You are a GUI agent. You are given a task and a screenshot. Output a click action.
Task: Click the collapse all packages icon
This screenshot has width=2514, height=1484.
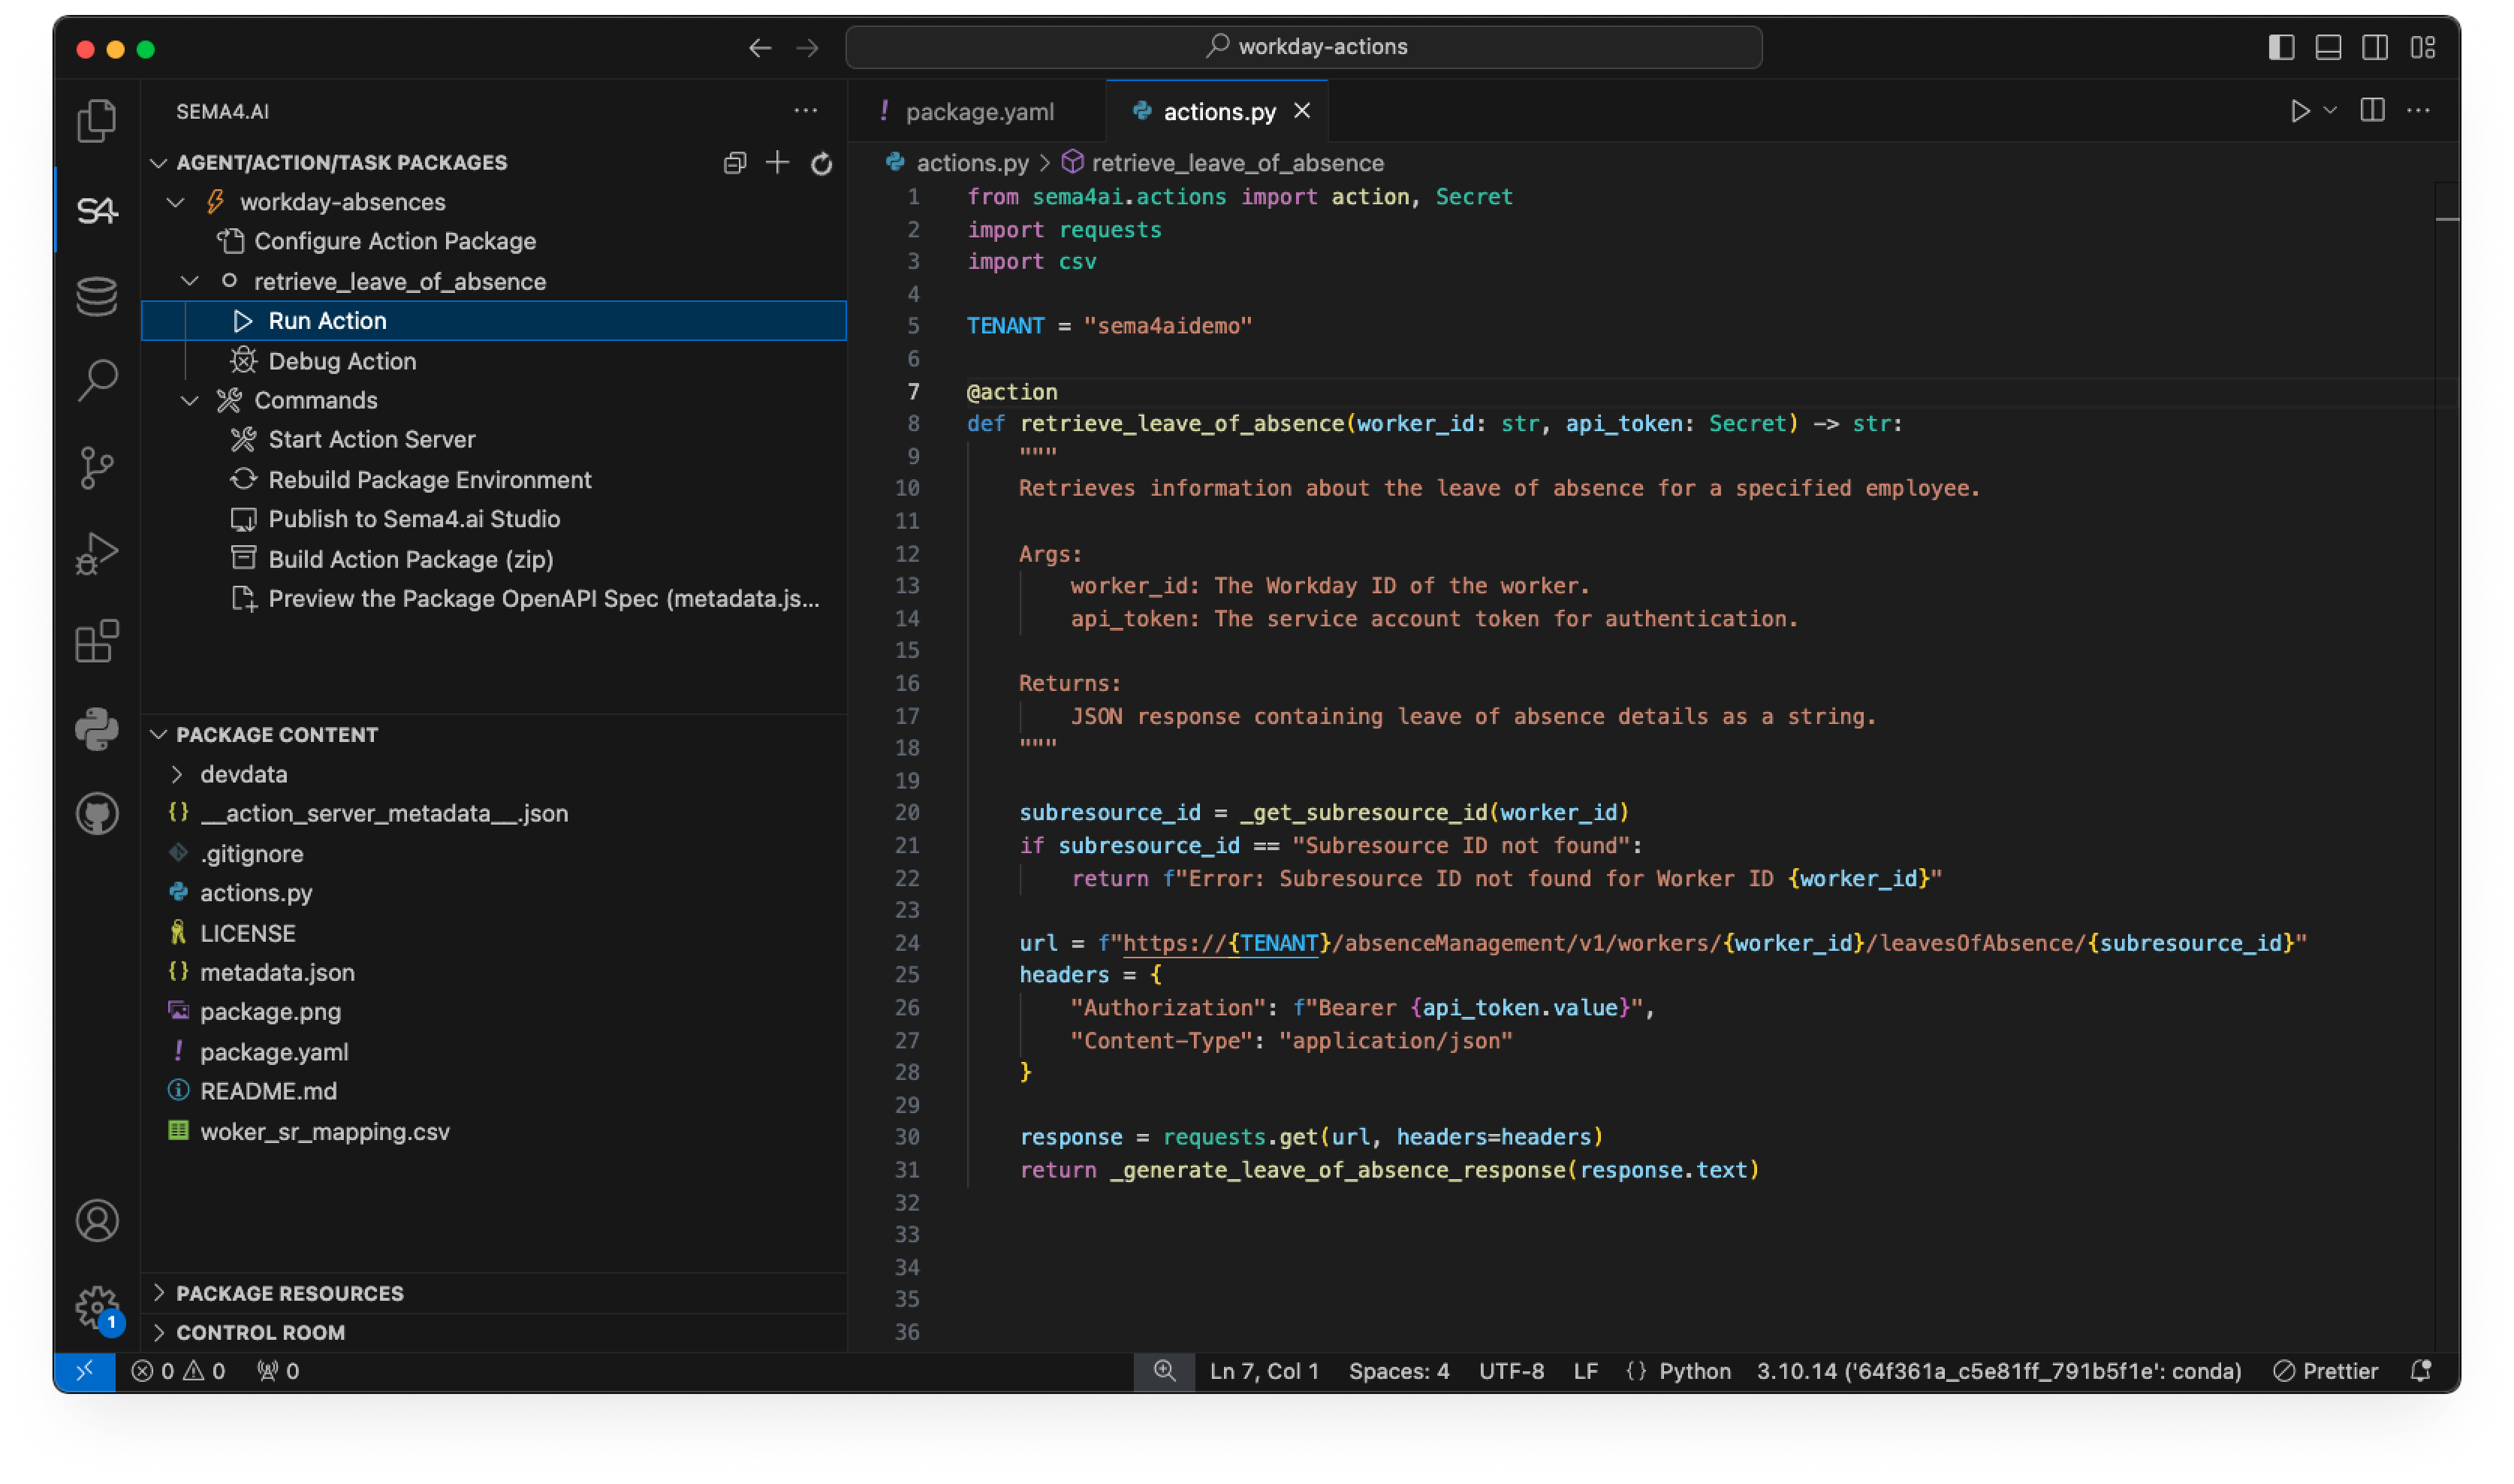point(734,163)
